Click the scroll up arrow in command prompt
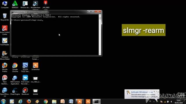186x104 pixels. click(100, 15)
